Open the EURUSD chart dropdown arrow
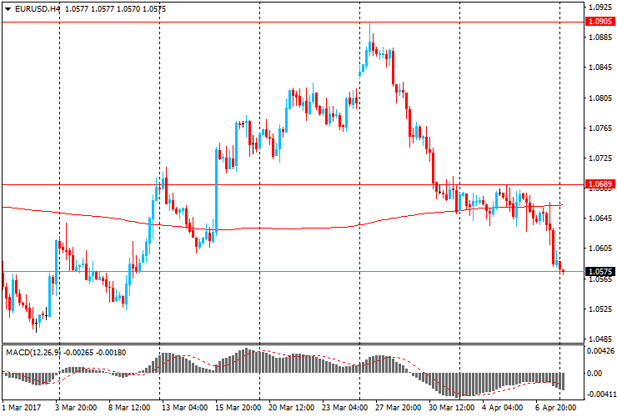Image resolution: width=617 pixels, height=417 pixels. point(8,9)
